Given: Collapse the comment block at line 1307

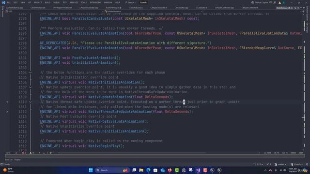Looking at the screenshot, I should click(31, 87).
